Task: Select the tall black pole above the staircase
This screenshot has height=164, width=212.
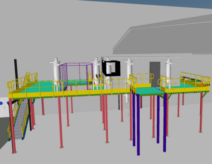Action: tap(16, 74)
